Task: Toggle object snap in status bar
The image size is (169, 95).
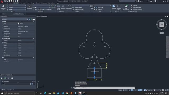Action: click(141, 90)
